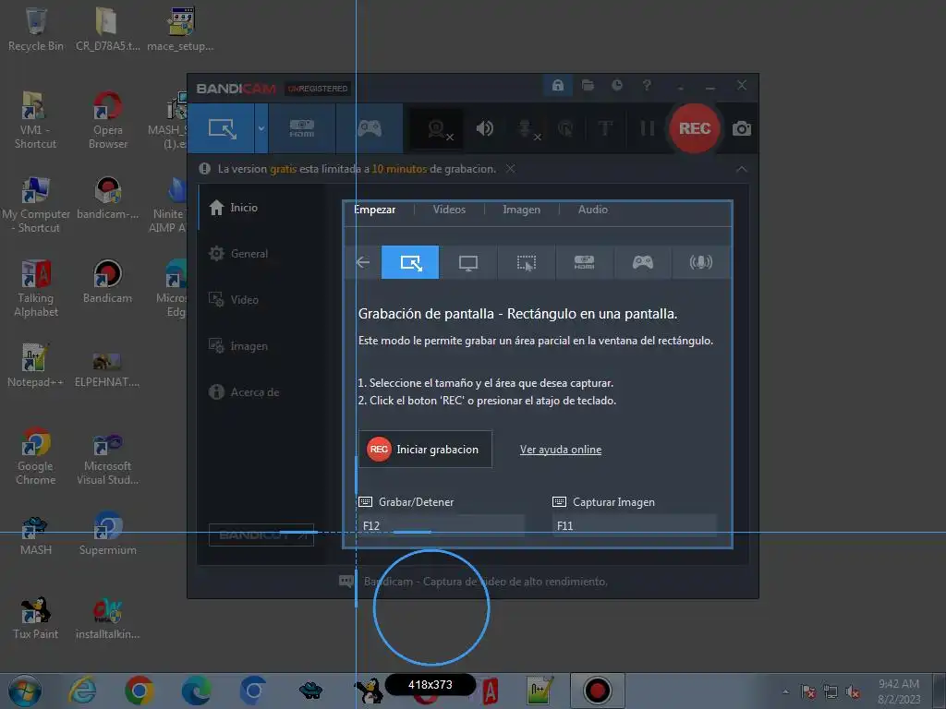Select the VM1 - Shortcut desktop icon

point(35,120)
